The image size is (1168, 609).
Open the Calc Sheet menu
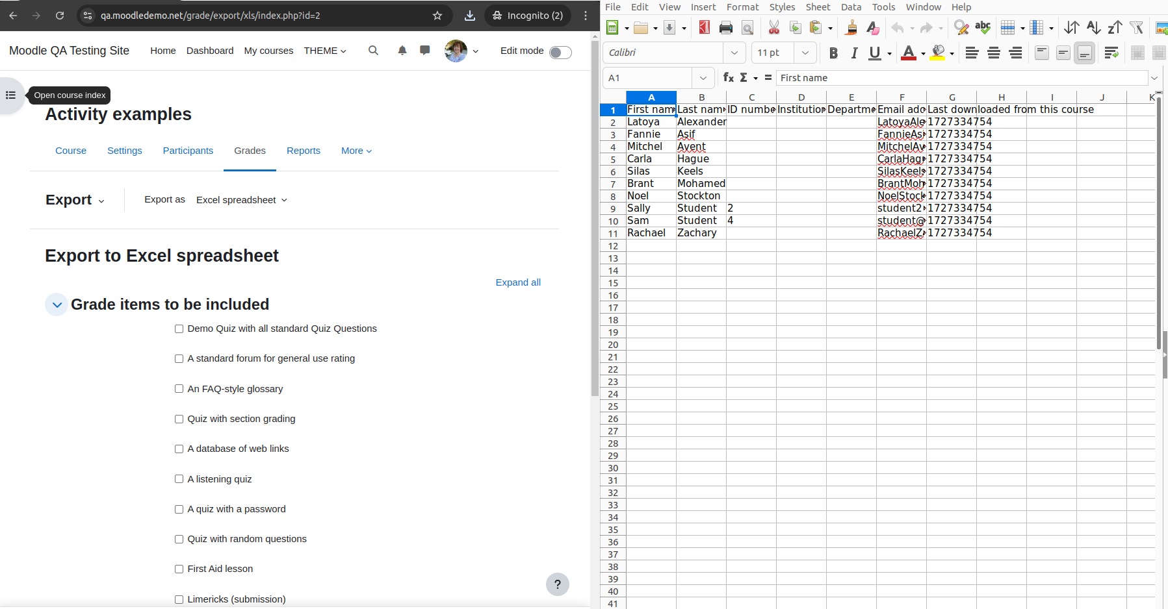pos(818,6)
